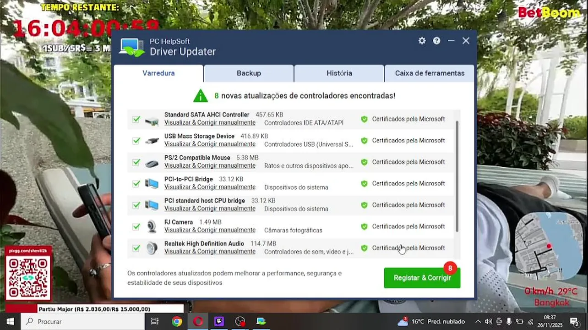Viewport: 588px width, 330px height.
Task: Open Driver Updater taskbar icon
Action: point(261,321)
